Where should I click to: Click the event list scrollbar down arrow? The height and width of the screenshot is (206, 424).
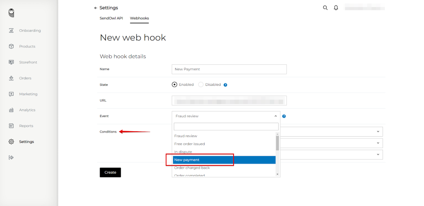coord(277,175)
